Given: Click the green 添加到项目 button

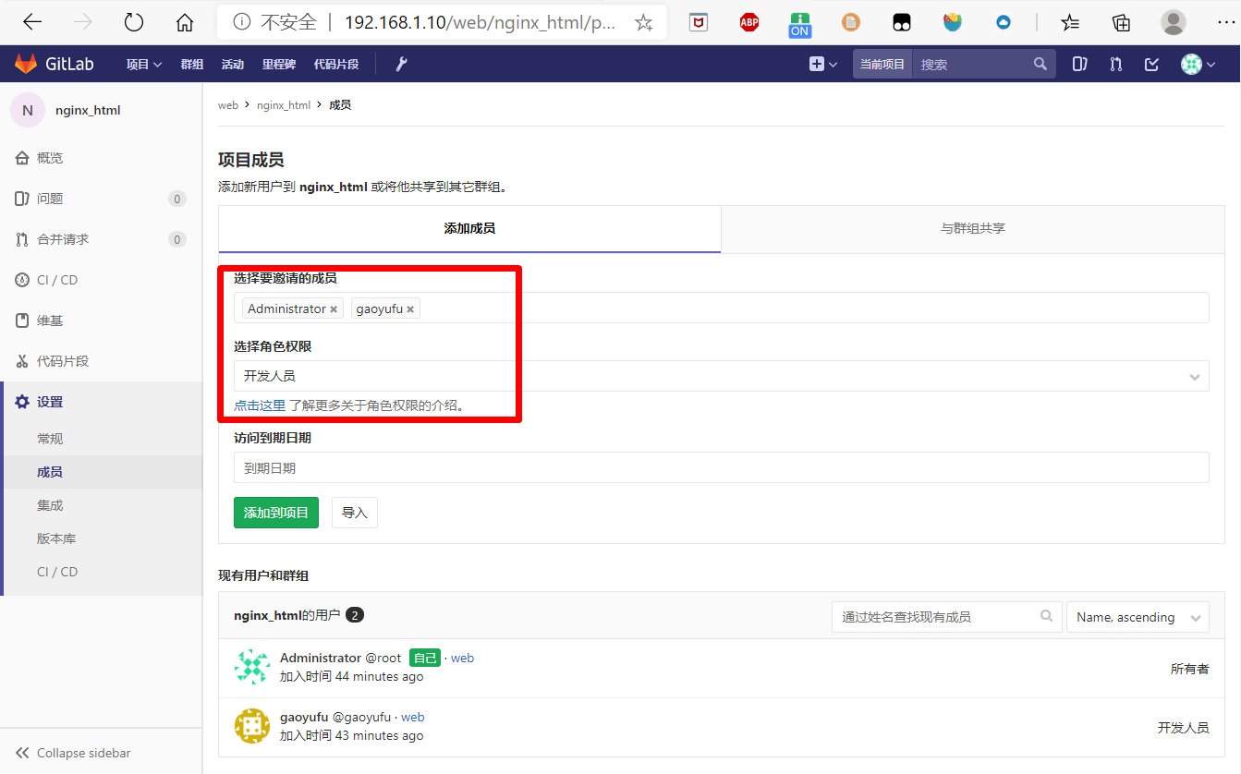Looking at the screenshot, I should click(275, 513).
